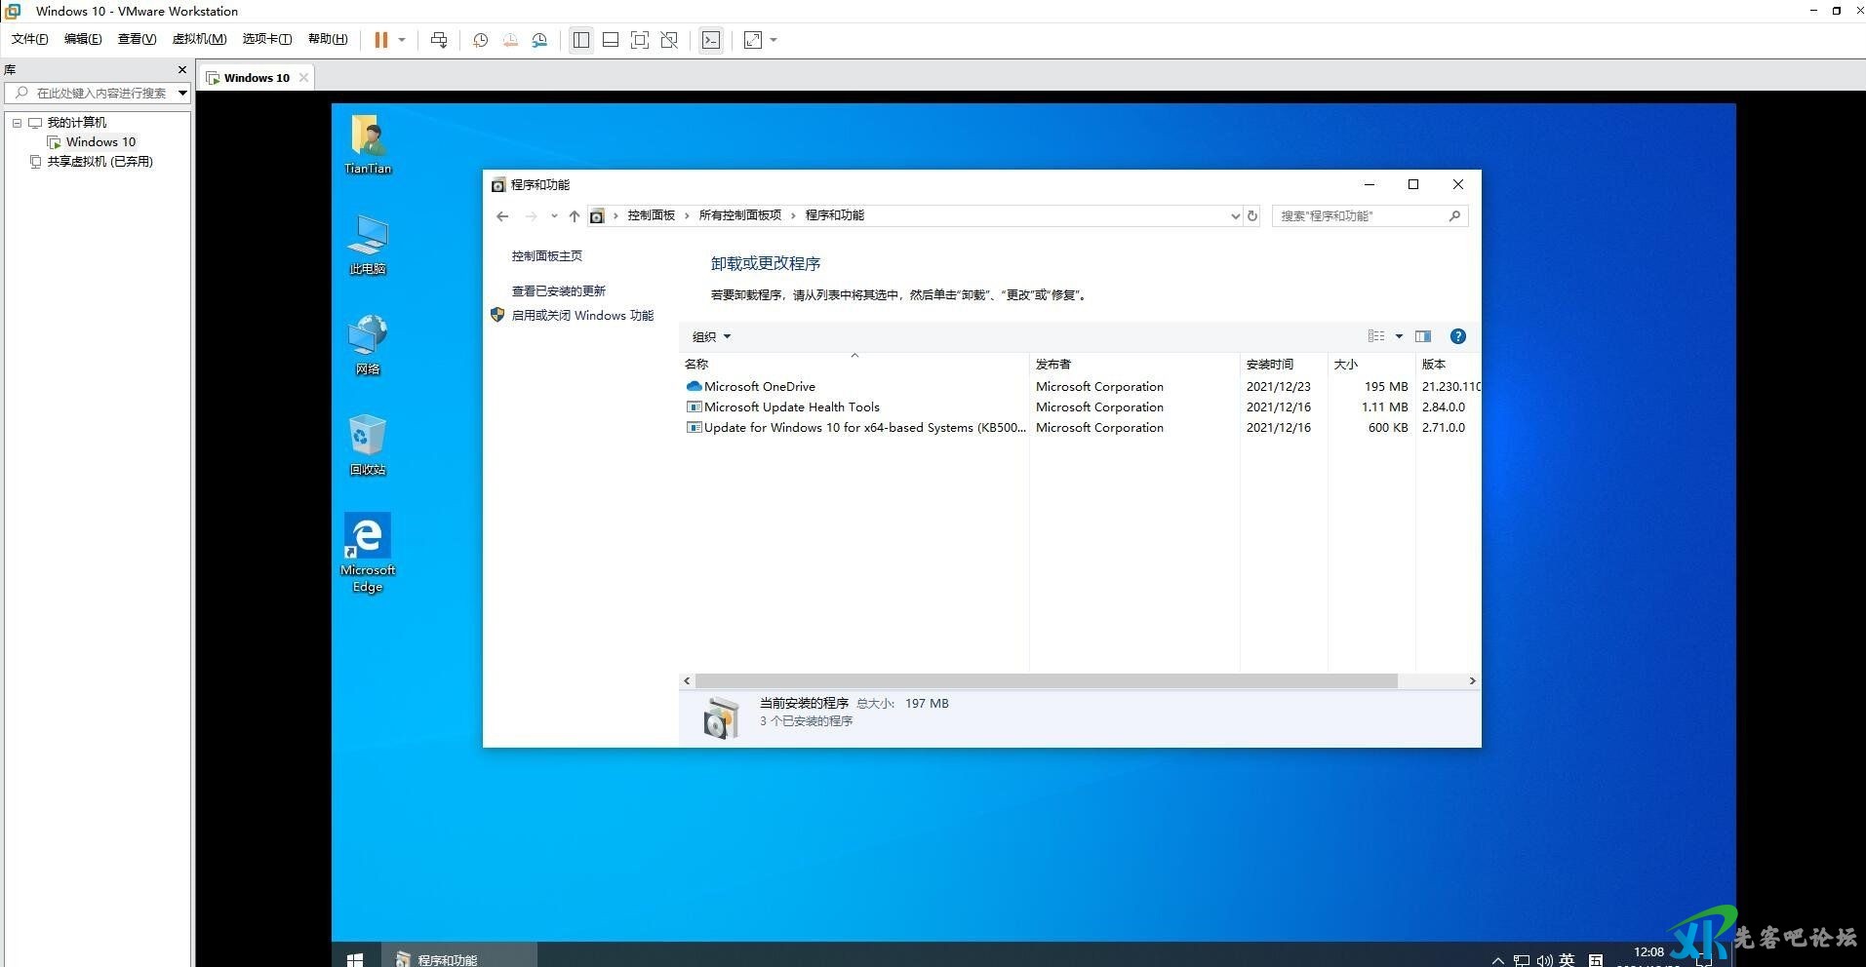Screen dimensions: 1866x967
Task: Select Microsoft OneDrive in the program list
Action: tap(759, 387)
